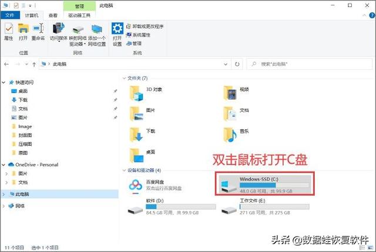Click the 工作文件 (E:) usage bar
Screen dimensions: 376x252
click(274, 207)
